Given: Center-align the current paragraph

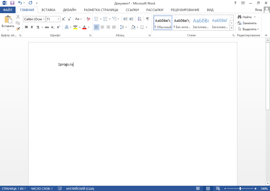Looking at the screenshot, I should point(102,27).
